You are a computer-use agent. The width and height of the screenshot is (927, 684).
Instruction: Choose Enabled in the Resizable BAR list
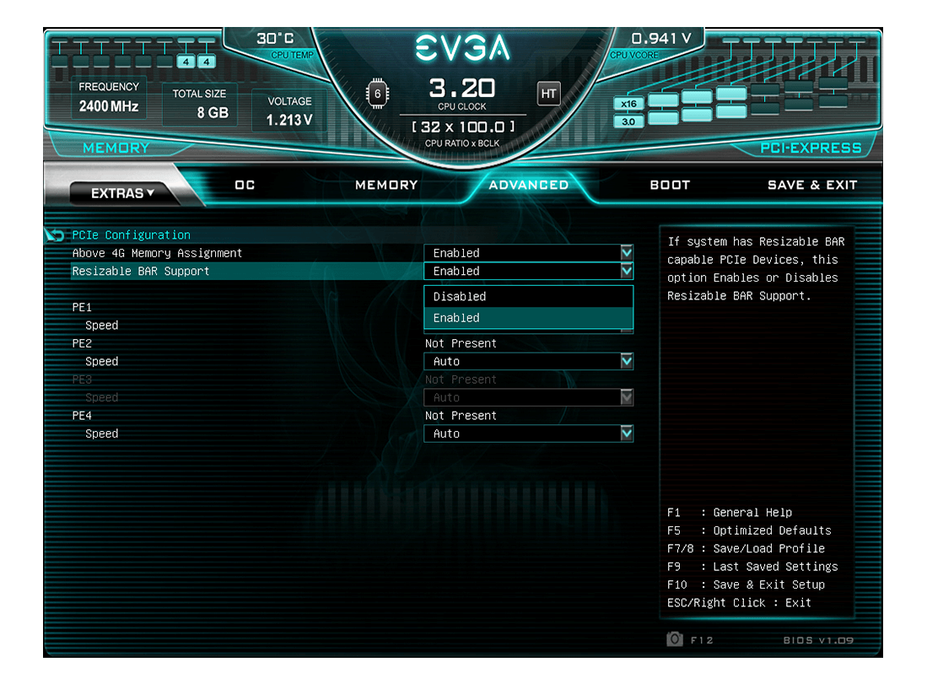pos(529,318)
